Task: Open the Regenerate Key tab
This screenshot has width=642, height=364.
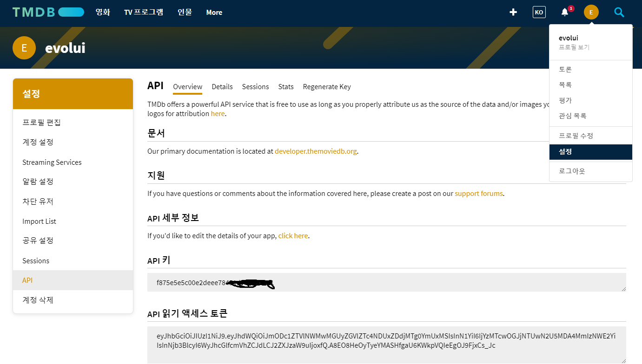Action: [x=327, y=87]
